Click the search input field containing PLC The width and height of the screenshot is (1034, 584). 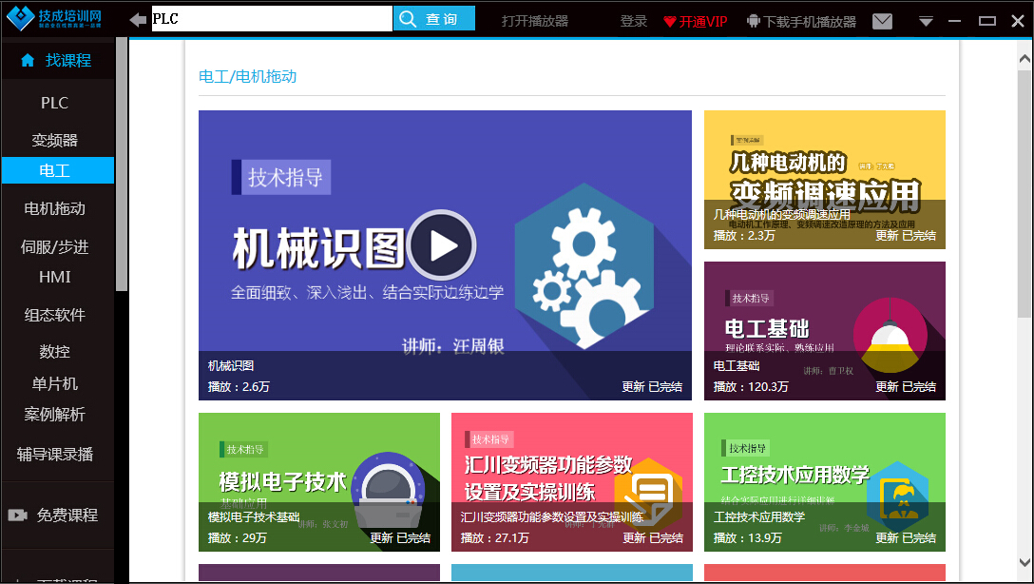pos(271,19)
